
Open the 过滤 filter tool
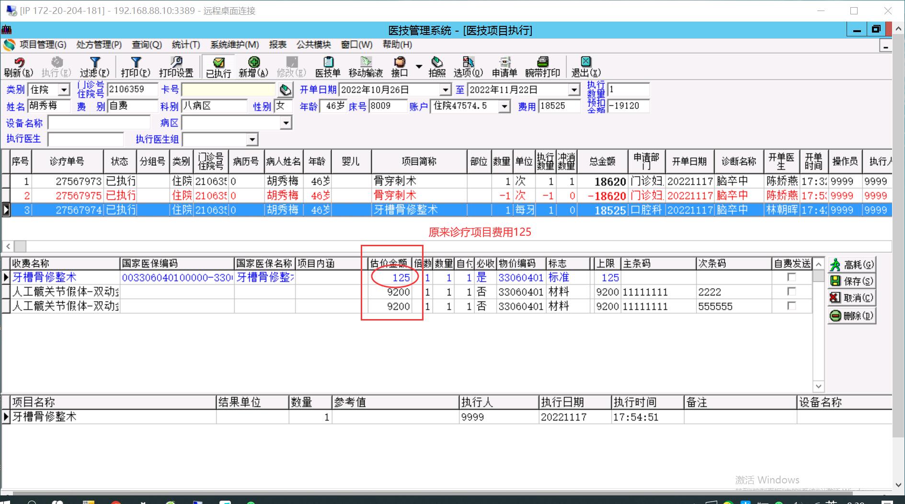click(x=94, y=67)
